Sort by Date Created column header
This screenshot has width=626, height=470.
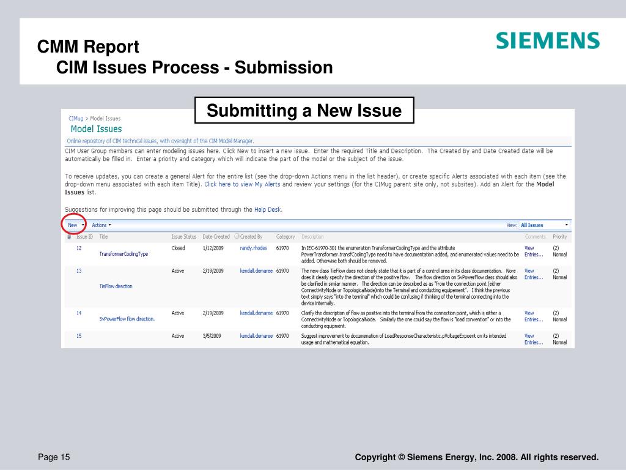tap(216, 237)
